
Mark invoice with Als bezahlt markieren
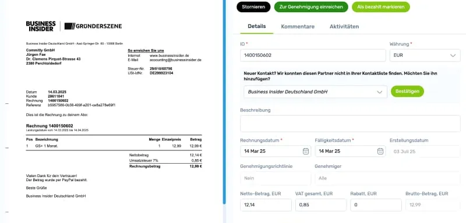(381, 7)
